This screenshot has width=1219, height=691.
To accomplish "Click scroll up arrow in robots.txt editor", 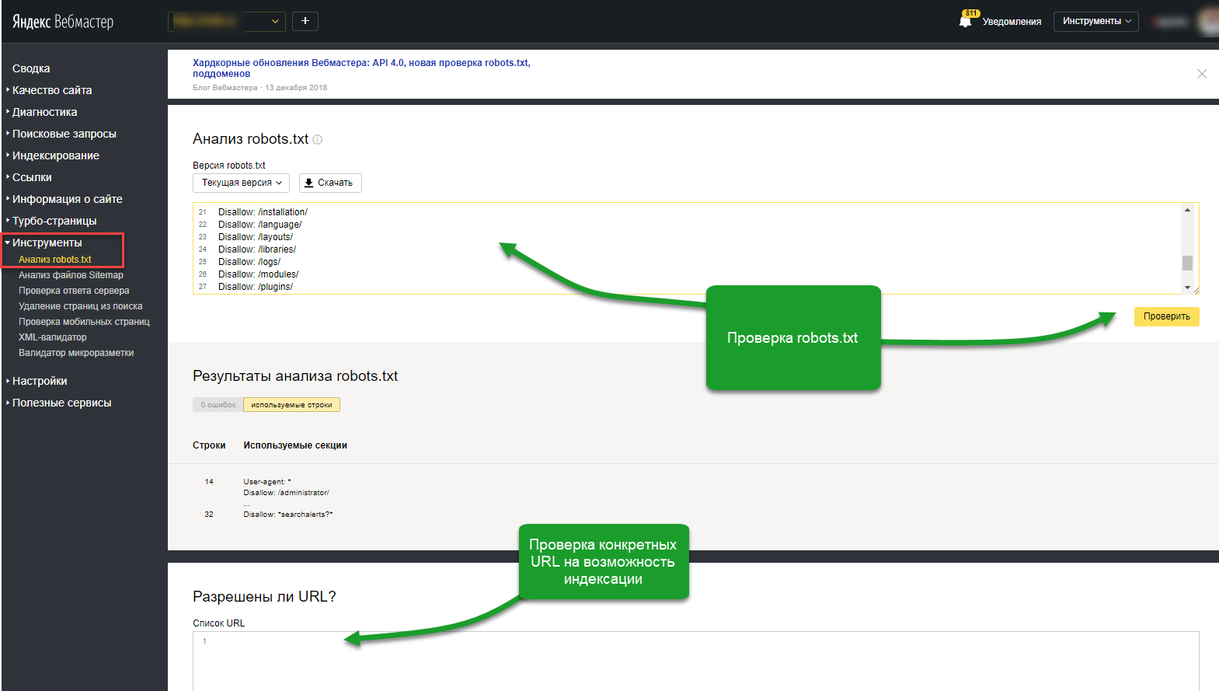I will pos(1187,210).
